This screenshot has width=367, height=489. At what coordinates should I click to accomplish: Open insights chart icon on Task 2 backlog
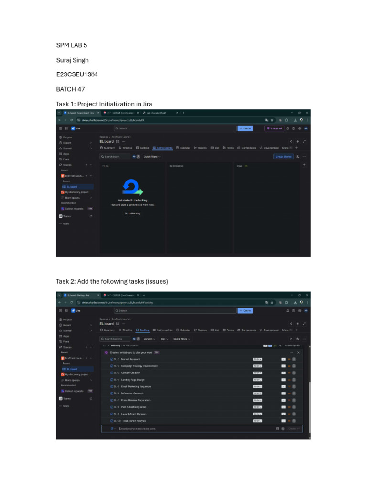pos(291,339)
